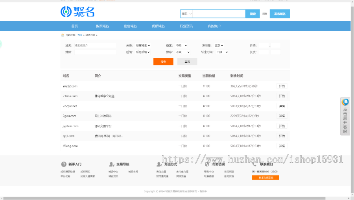Click the 域名 keyword input field
354x200 pixels.
pyautogui.click(x=95, y=45)
